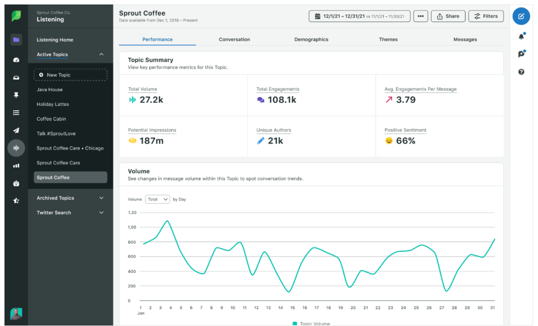Open the three-dot more options button
This screenshot has height=326, width=538.
click(420, 16)
